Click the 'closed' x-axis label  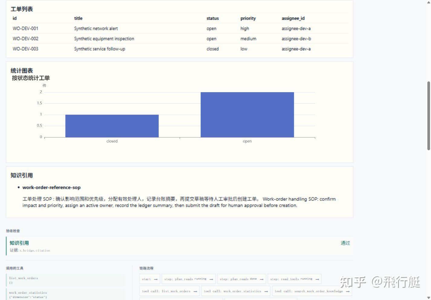(x=112, y=141)
